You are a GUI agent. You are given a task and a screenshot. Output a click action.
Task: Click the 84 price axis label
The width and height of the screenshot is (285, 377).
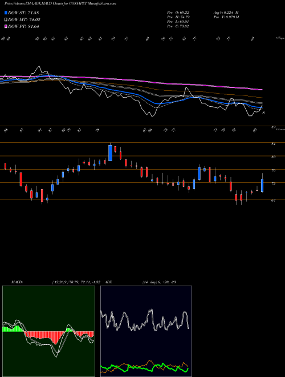point(273,144)
